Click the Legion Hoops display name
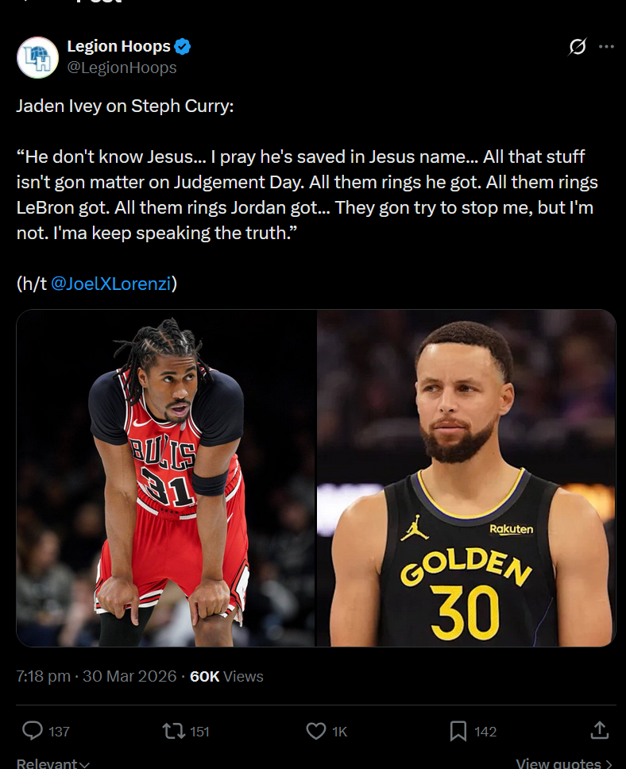 (118, 46)
